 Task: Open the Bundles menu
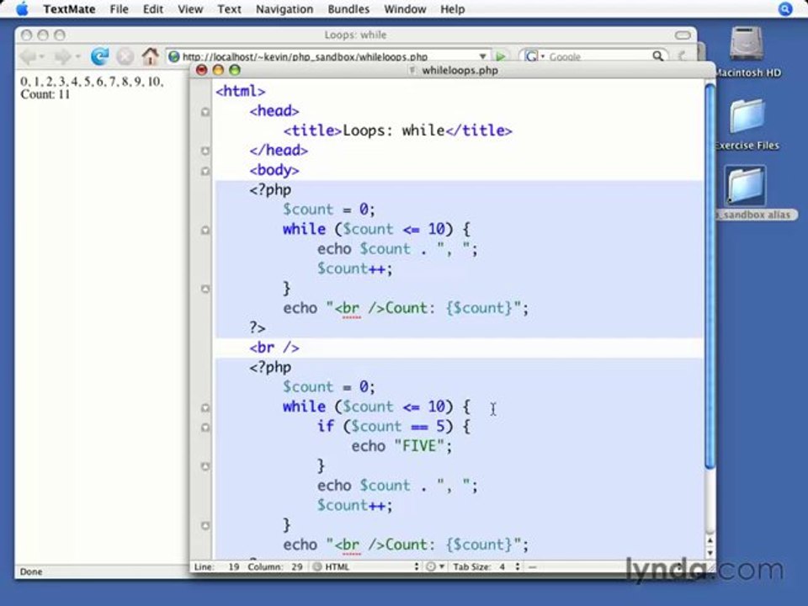click(x=348, y=9)
